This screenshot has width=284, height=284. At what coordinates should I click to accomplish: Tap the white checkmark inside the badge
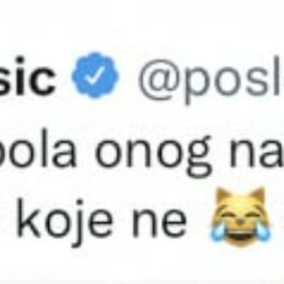(x=95, y=75)
